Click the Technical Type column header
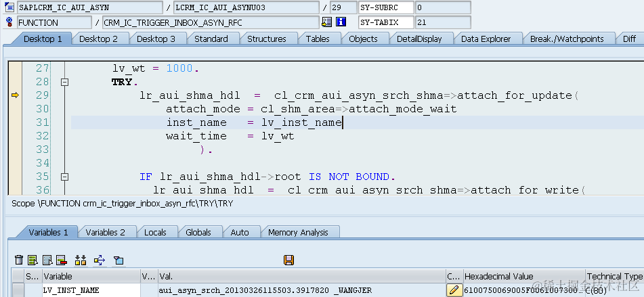Screen dimensions: 644x297 point(615,277)
